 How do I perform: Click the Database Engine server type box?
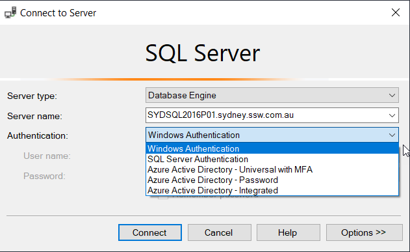tap(272, 95)
